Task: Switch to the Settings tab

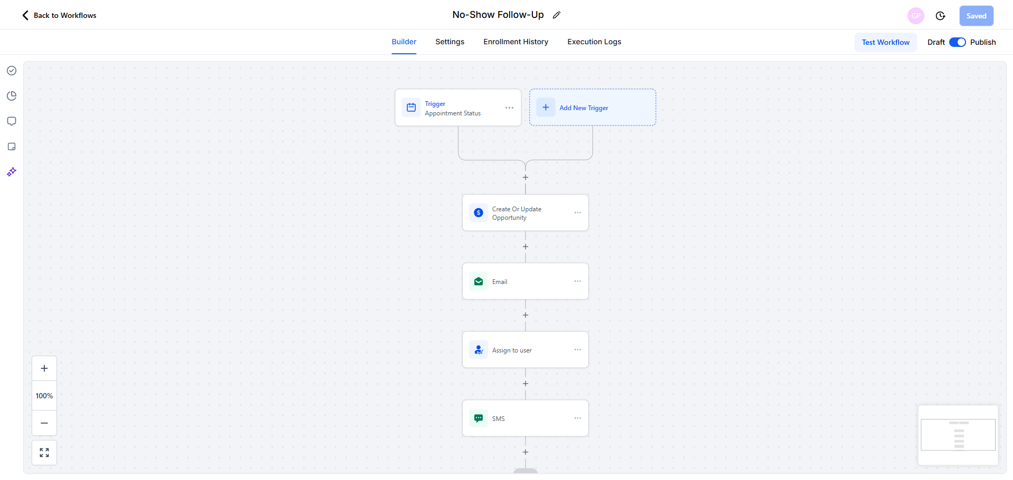Action: click(x=450, y=42)
